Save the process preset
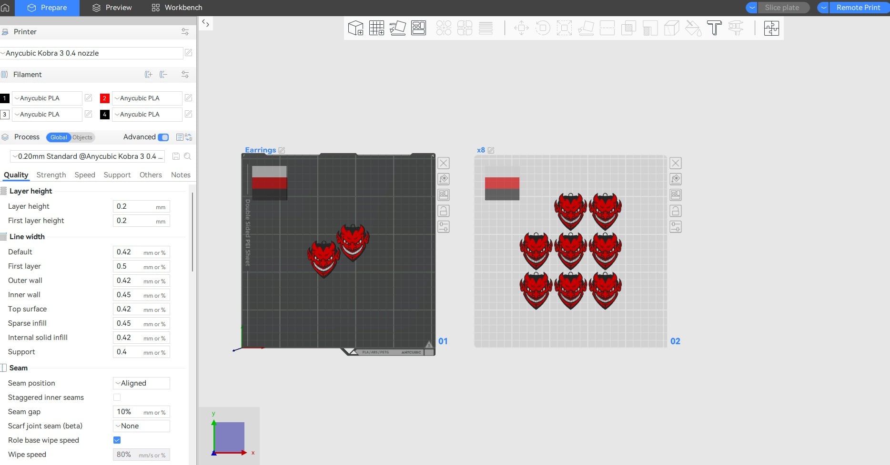This screenshot has height=465, width=890. [x=176, y=156]
